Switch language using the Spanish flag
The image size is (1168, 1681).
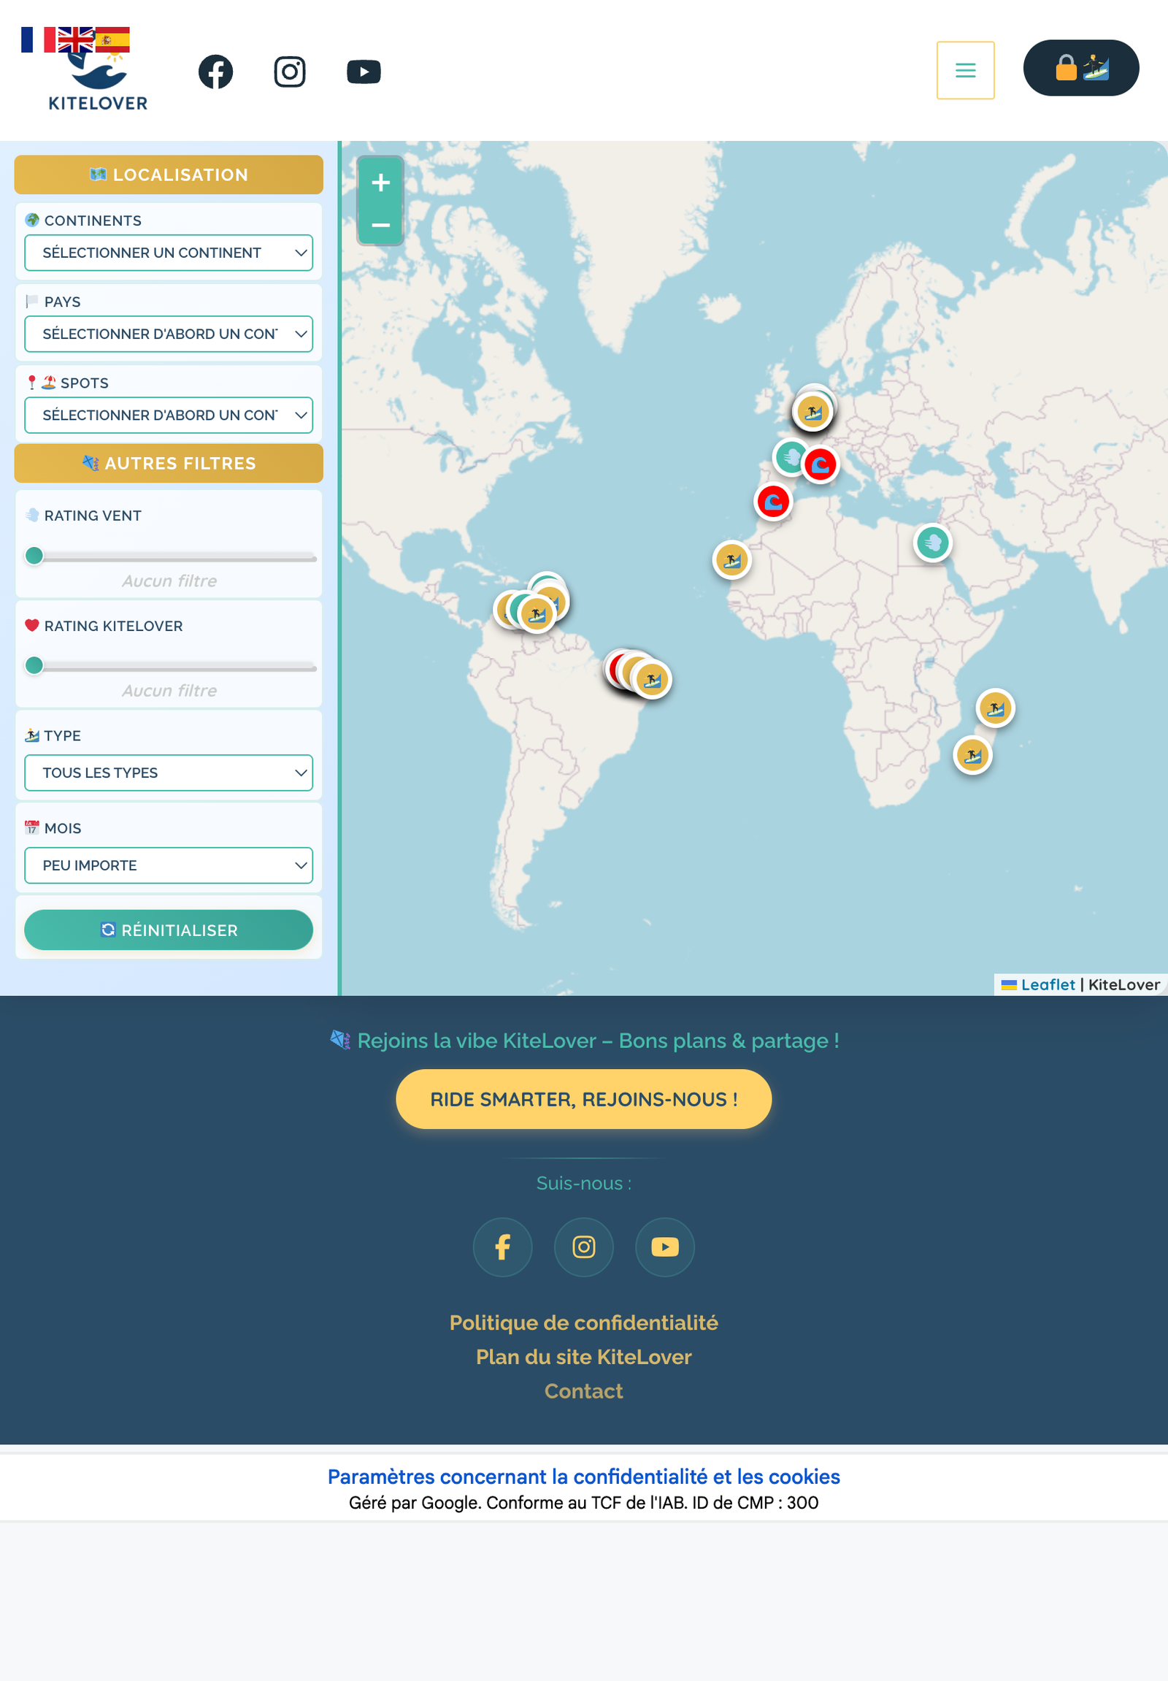(x=114, y=38)
